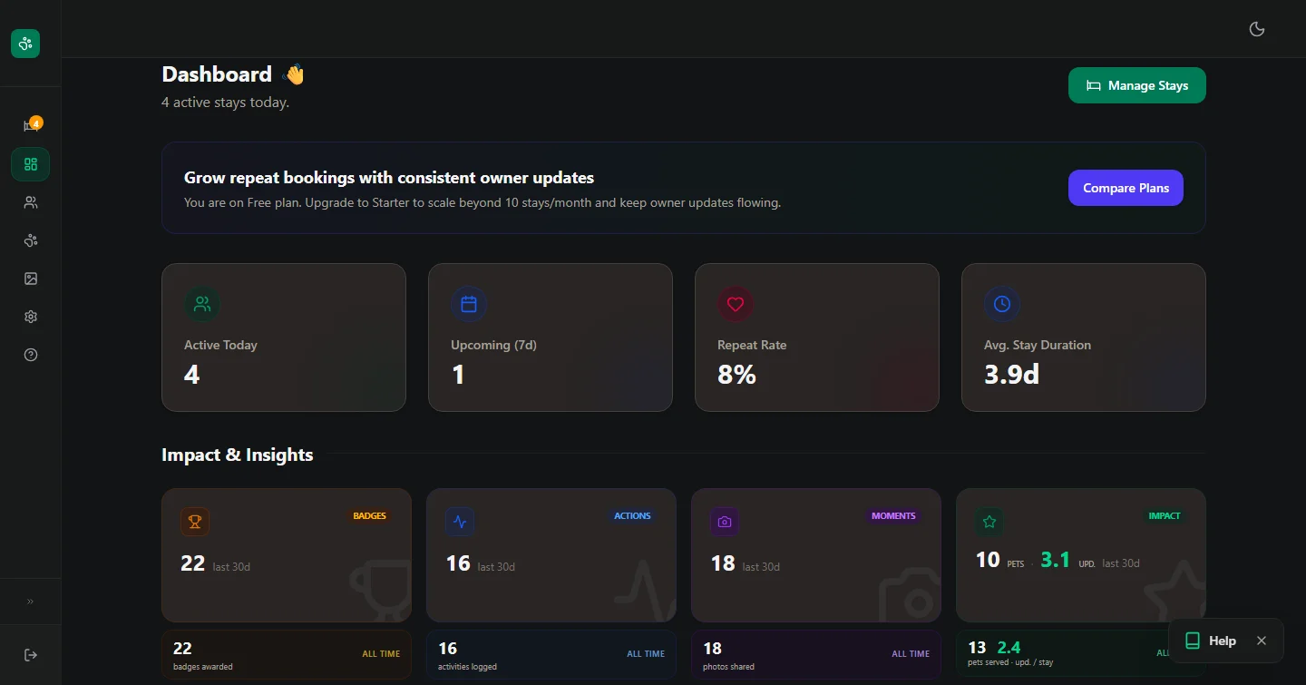Click the waving hand emoji
The width and height of the screenshot is (1306, 685).
coord(294,74)
